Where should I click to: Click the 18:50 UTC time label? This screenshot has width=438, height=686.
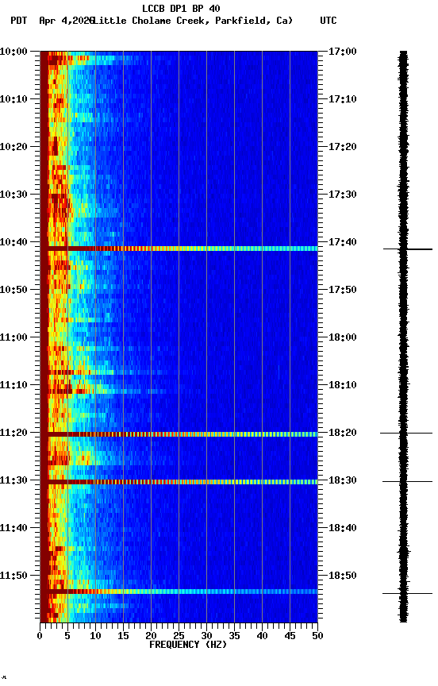pyautogui.click(x=343, y=576)
